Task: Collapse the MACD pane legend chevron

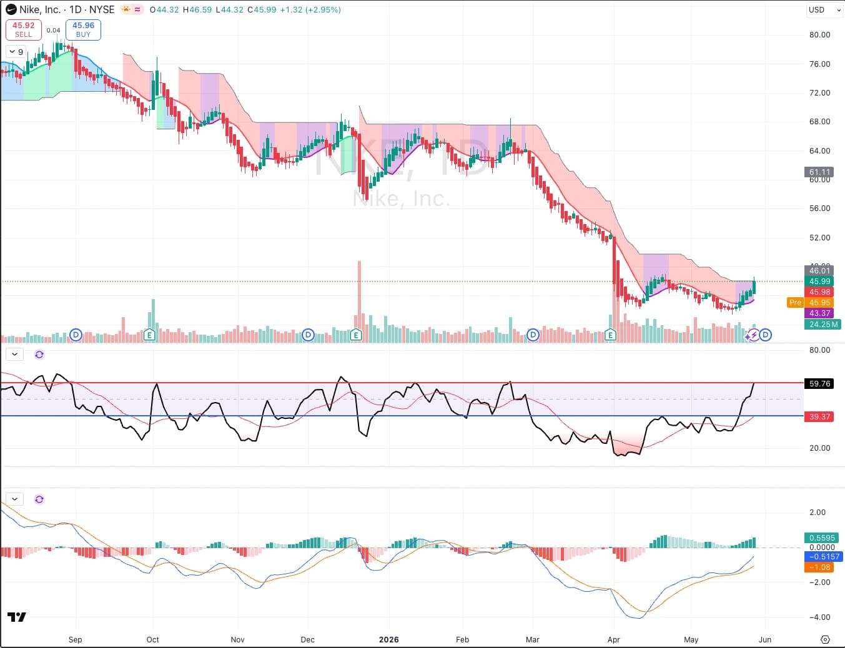Action: [14, 499]
